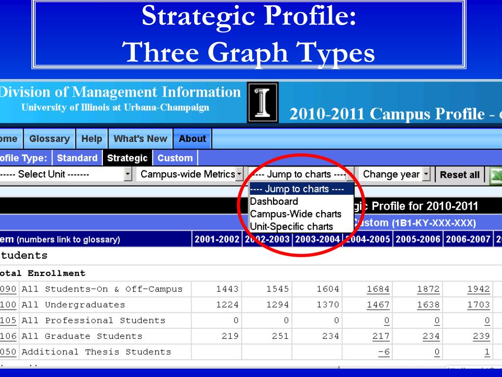Select the 2005-2006 column header
Image resolution: width=502 pixels, height=377 pixels.
coord(418,239)
